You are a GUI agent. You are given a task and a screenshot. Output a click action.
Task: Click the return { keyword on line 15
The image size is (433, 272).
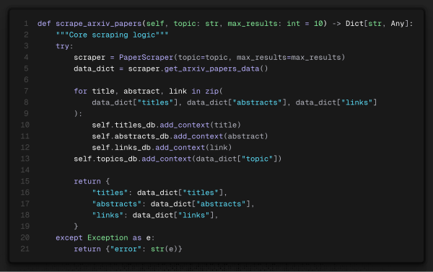(92, 181)
